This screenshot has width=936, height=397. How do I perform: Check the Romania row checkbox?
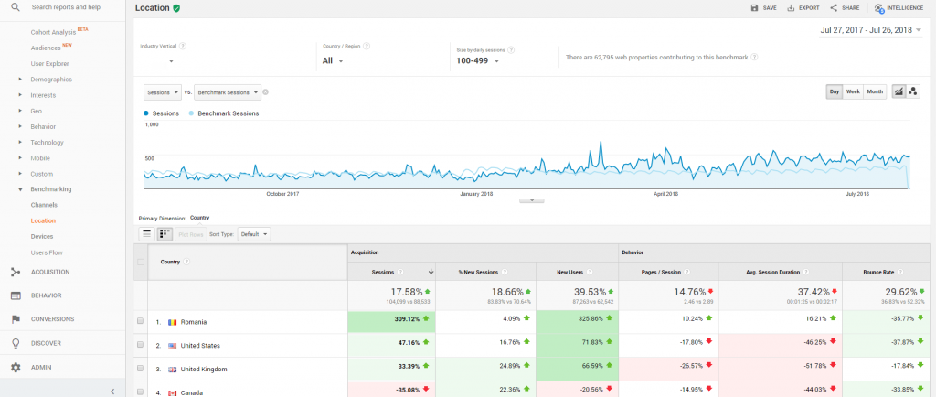[x=140, y=322]
